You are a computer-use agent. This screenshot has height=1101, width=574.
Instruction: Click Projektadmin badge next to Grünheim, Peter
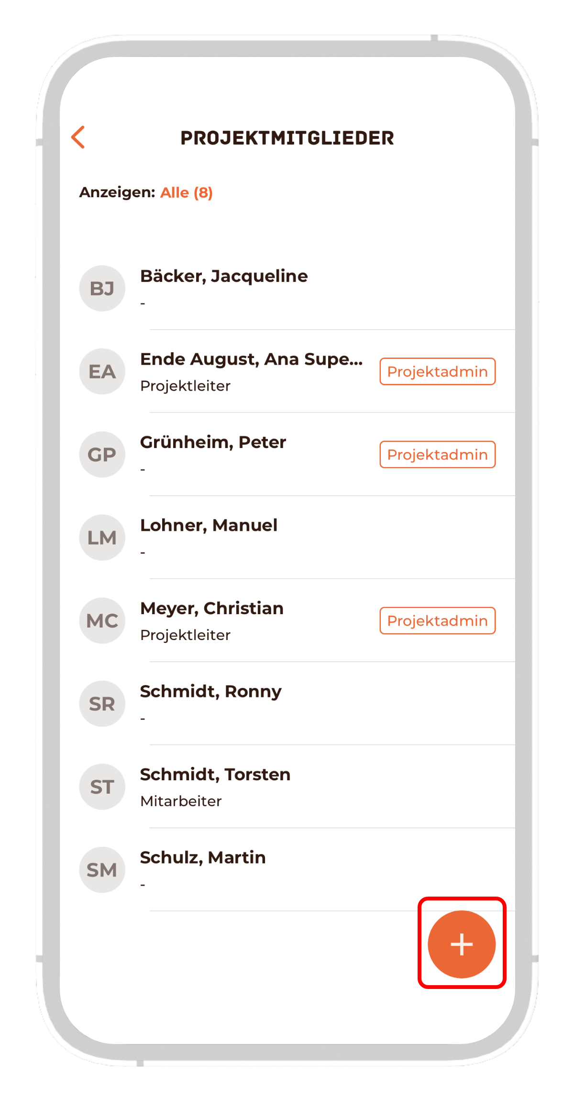click(438, 454)
